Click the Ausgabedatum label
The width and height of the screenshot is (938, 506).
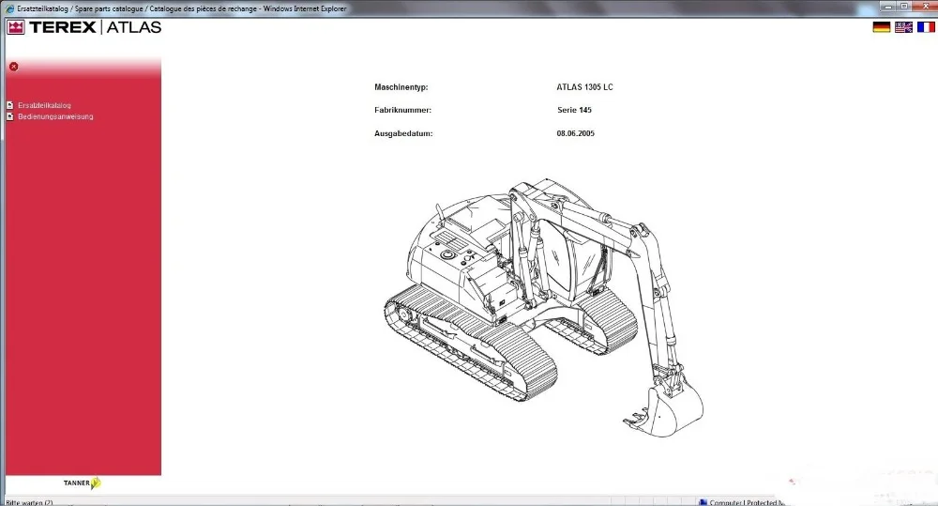tap(403, 133)
